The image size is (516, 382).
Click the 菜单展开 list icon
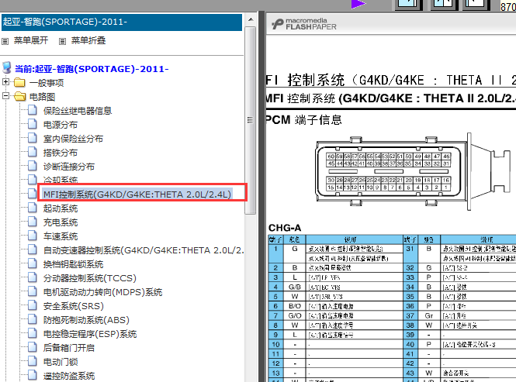5,41
